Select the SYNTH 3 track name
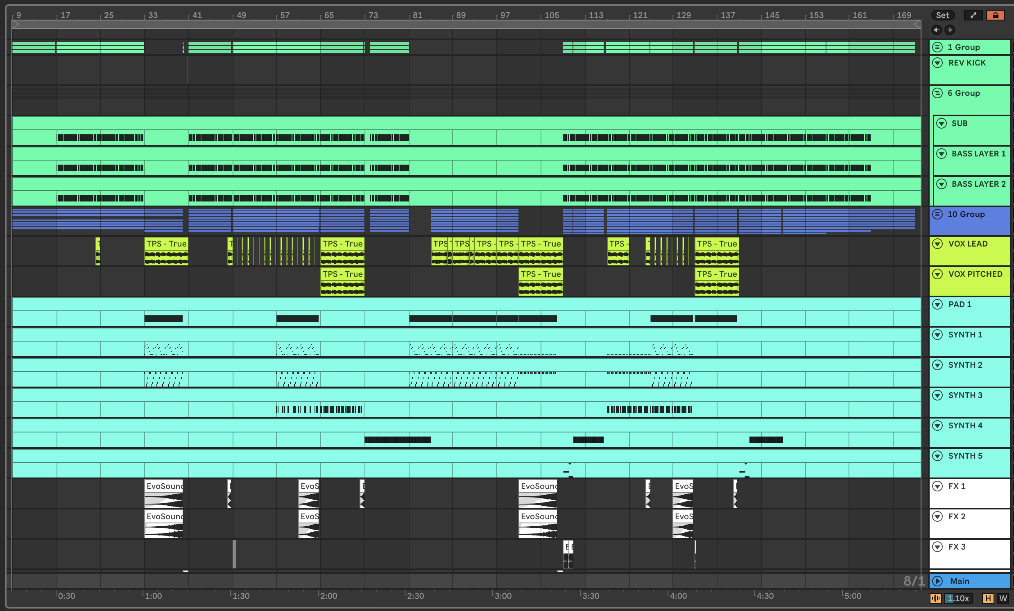This screenshot has height=611, width=1014. coord(965,395)
